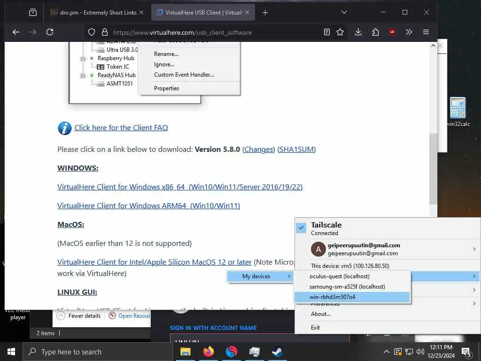
Task: Open About... in Tailscale menu
Action: (320, 314)
